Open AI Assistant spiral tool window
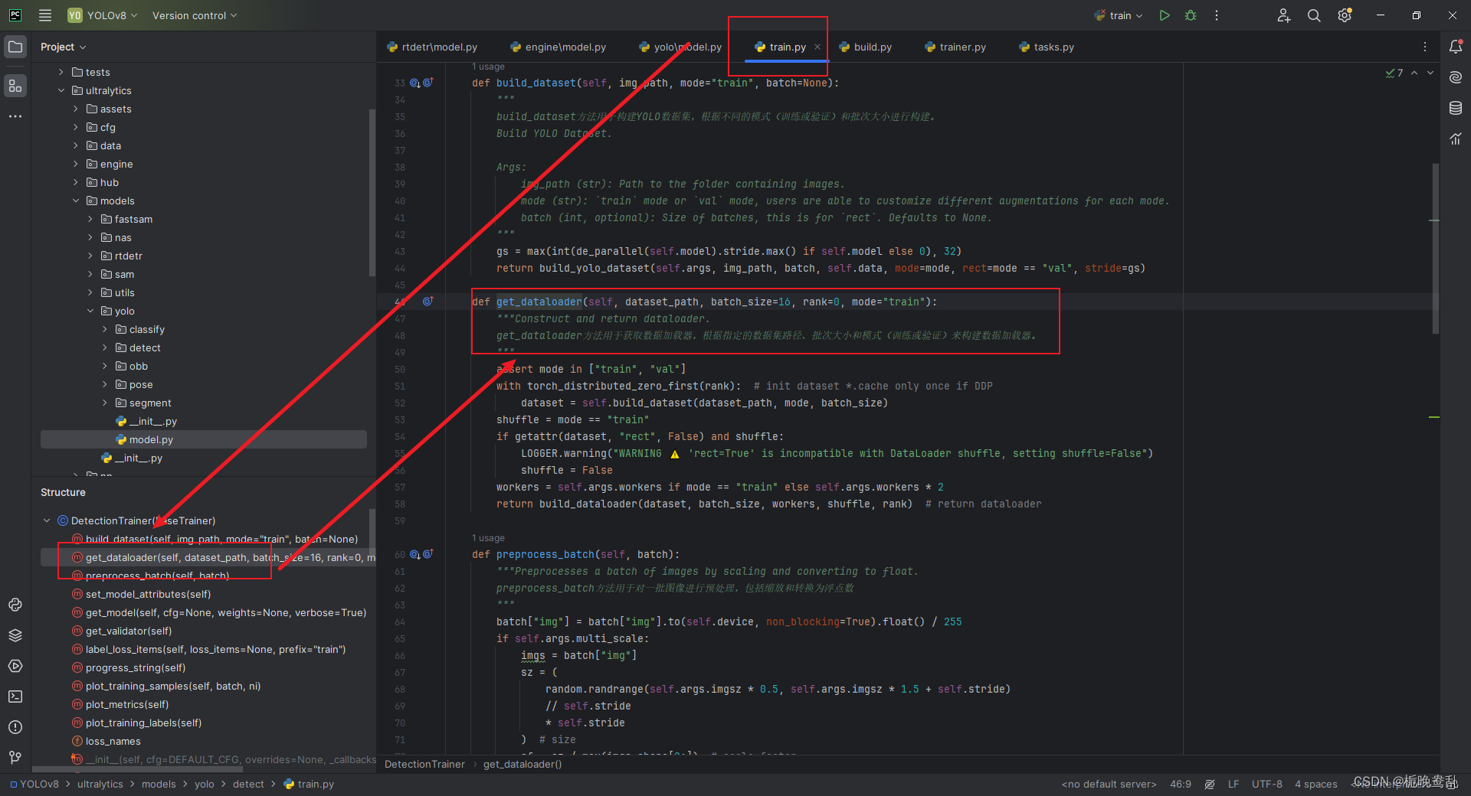The width and height of the screenshot is (1471, 796). pyautogui.click(x=1456, y=77)
